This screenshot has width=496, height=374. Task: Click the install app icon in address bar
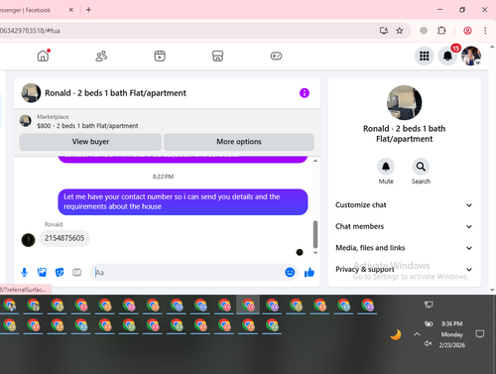pos(384,31)
